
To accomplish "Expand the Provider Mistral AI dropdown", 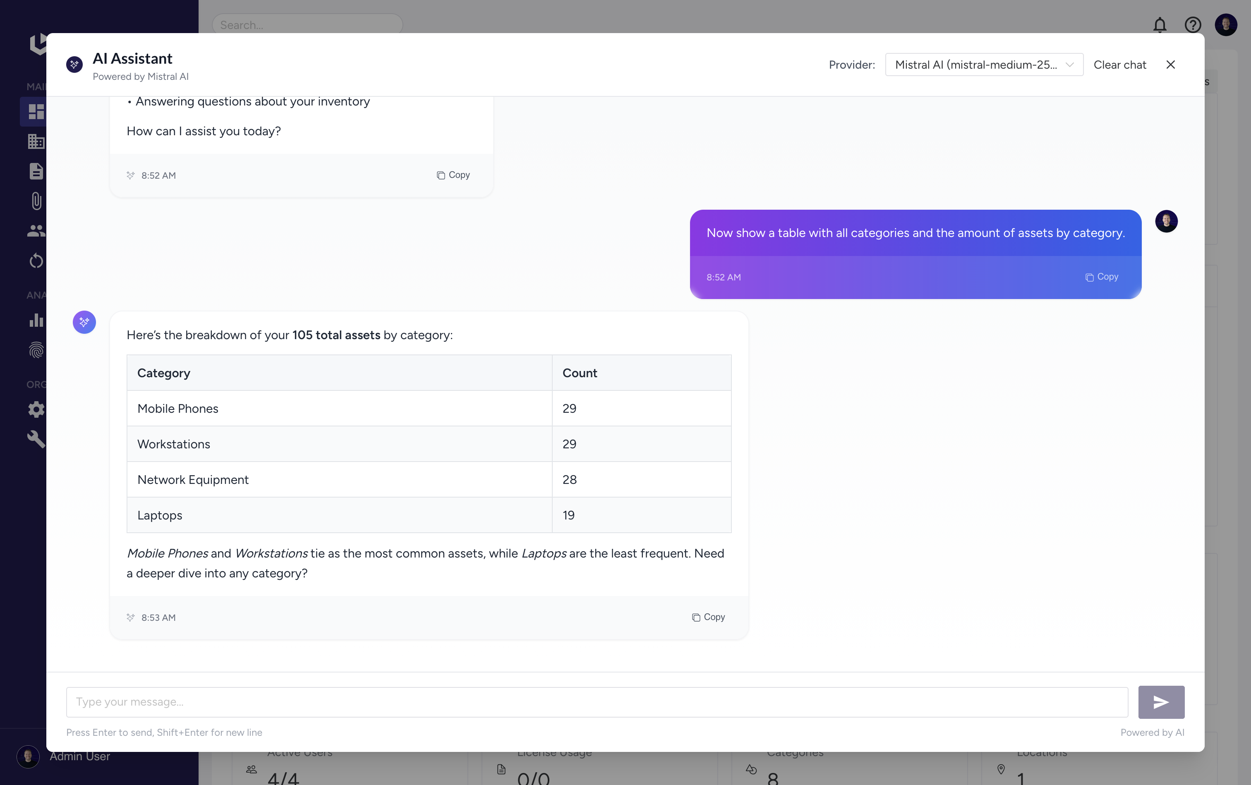I will (x=976, y=65).
